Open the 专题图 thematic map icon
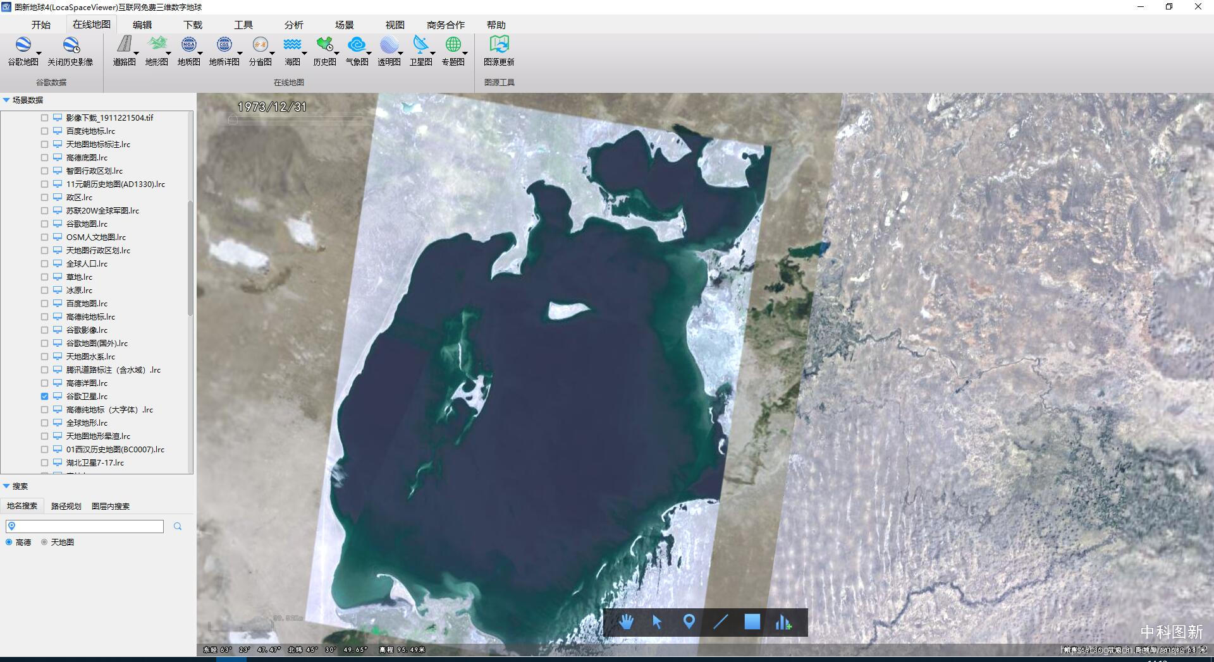 453,44
